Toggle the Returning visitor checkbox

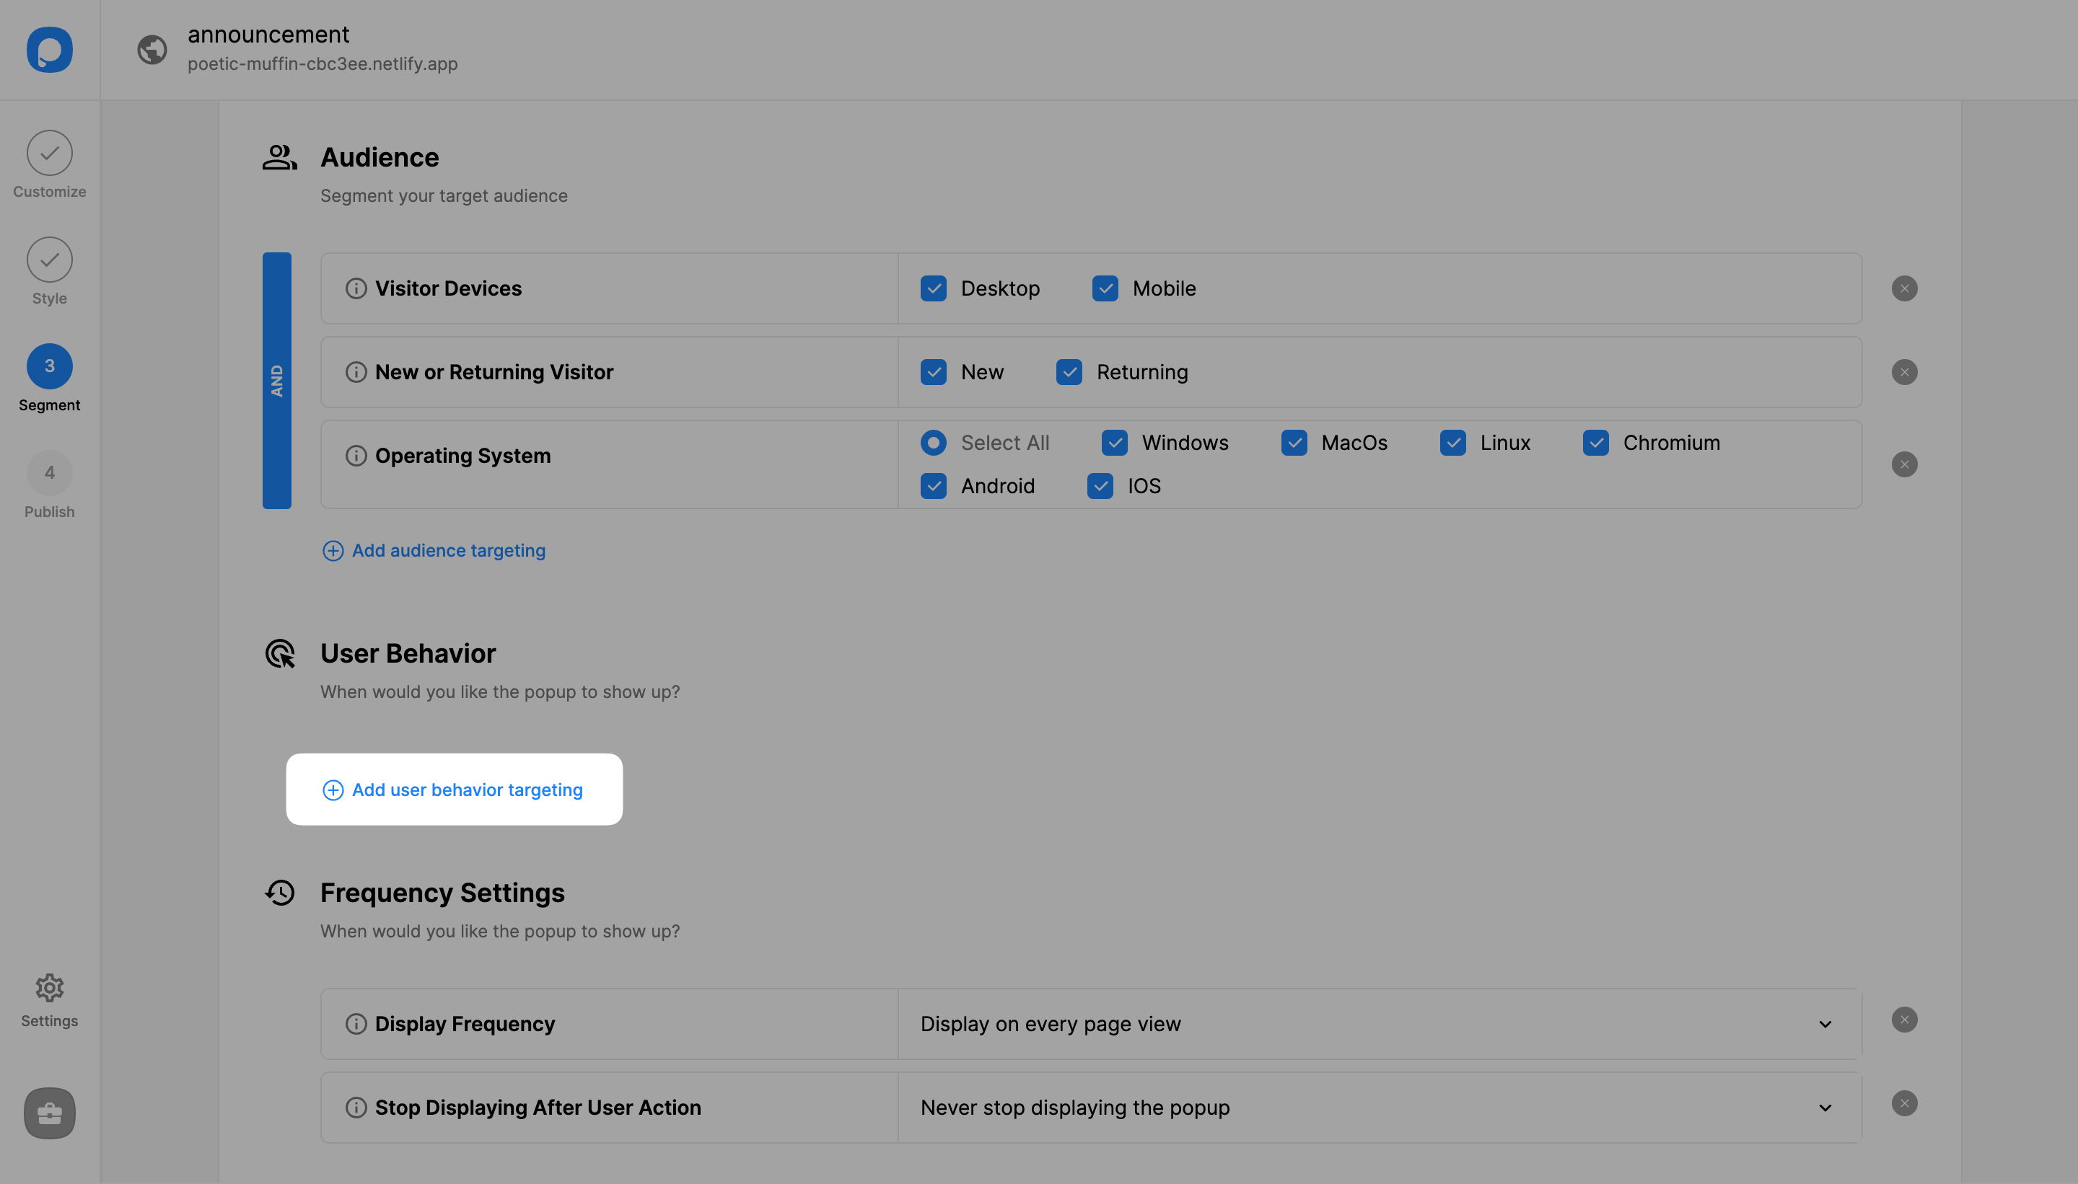1069,373
